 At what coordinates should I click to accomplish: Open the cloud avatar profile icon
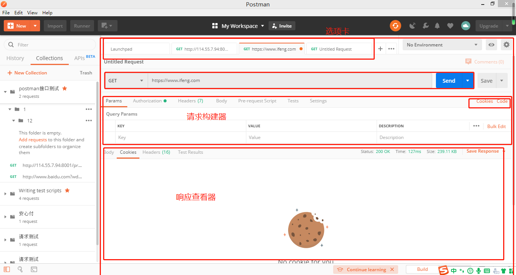(466, 26)
